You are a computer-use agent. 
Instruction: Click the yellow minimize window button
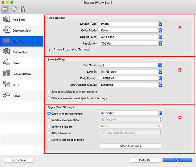[7, 3]
